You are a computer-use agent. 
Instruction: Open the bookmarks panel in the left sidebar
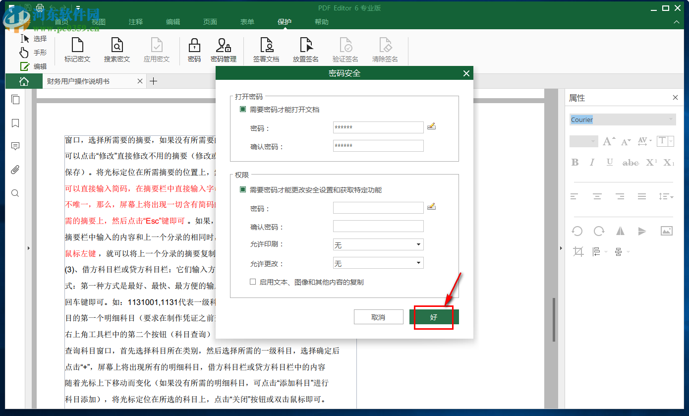pyautogui.click(x=15, y=123)
